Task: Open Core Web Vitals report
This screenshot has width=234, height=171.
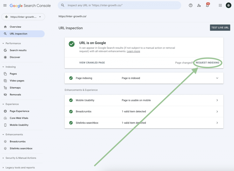Action: tap(19, 118)
